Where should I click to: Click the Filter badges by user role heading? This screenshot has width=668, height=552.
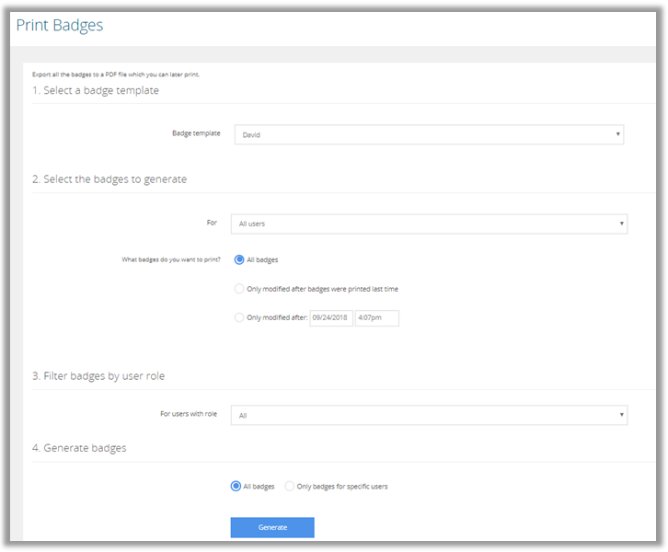(98, 376)
